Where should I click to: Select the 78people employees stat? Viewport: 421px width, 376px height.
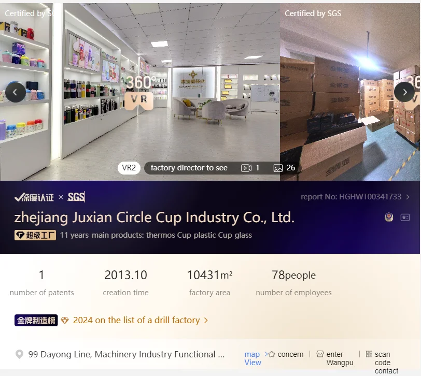(x=294, y=283)
